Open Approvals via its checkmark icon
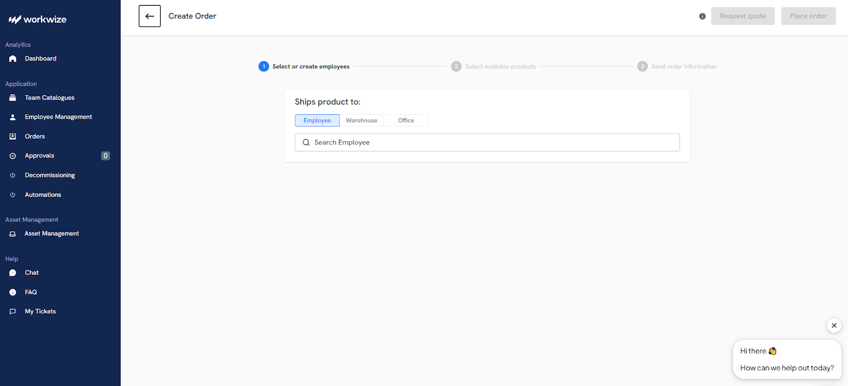Screen dimensions: 848x386 pyautogui.click(x=13, y=156)
